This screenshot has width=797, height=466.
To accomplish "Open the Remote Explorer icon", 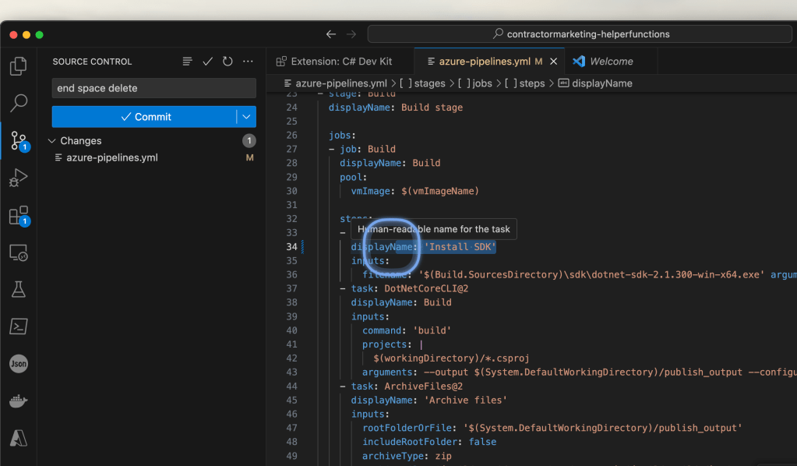I will click(x=18, y=252).
